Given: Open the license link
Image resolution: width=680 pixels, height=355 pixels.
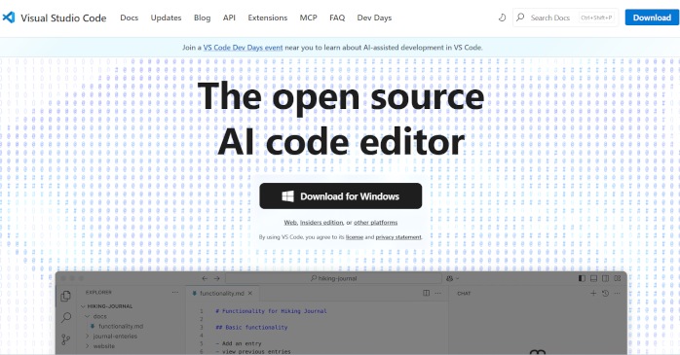Looking at the screenshot, I should click(355, 237).
